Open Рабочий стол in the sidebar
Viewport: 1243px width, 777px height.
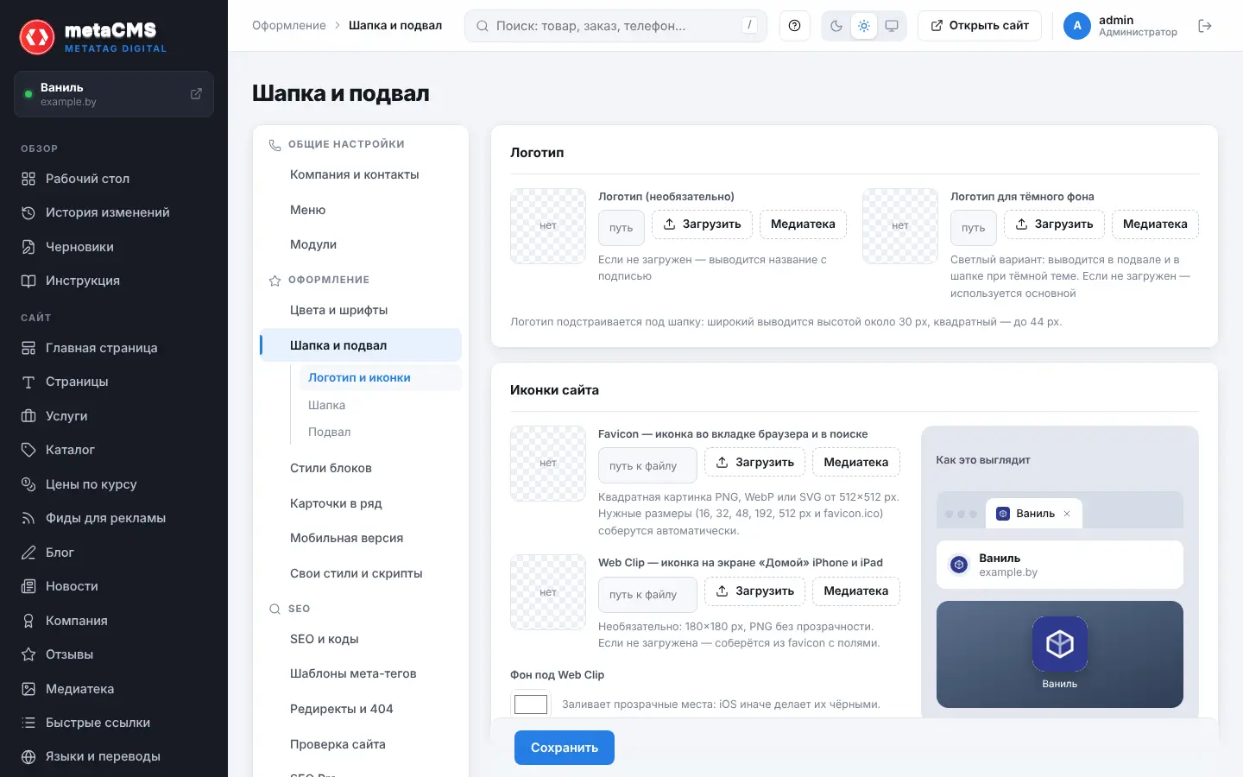point(114,179)
